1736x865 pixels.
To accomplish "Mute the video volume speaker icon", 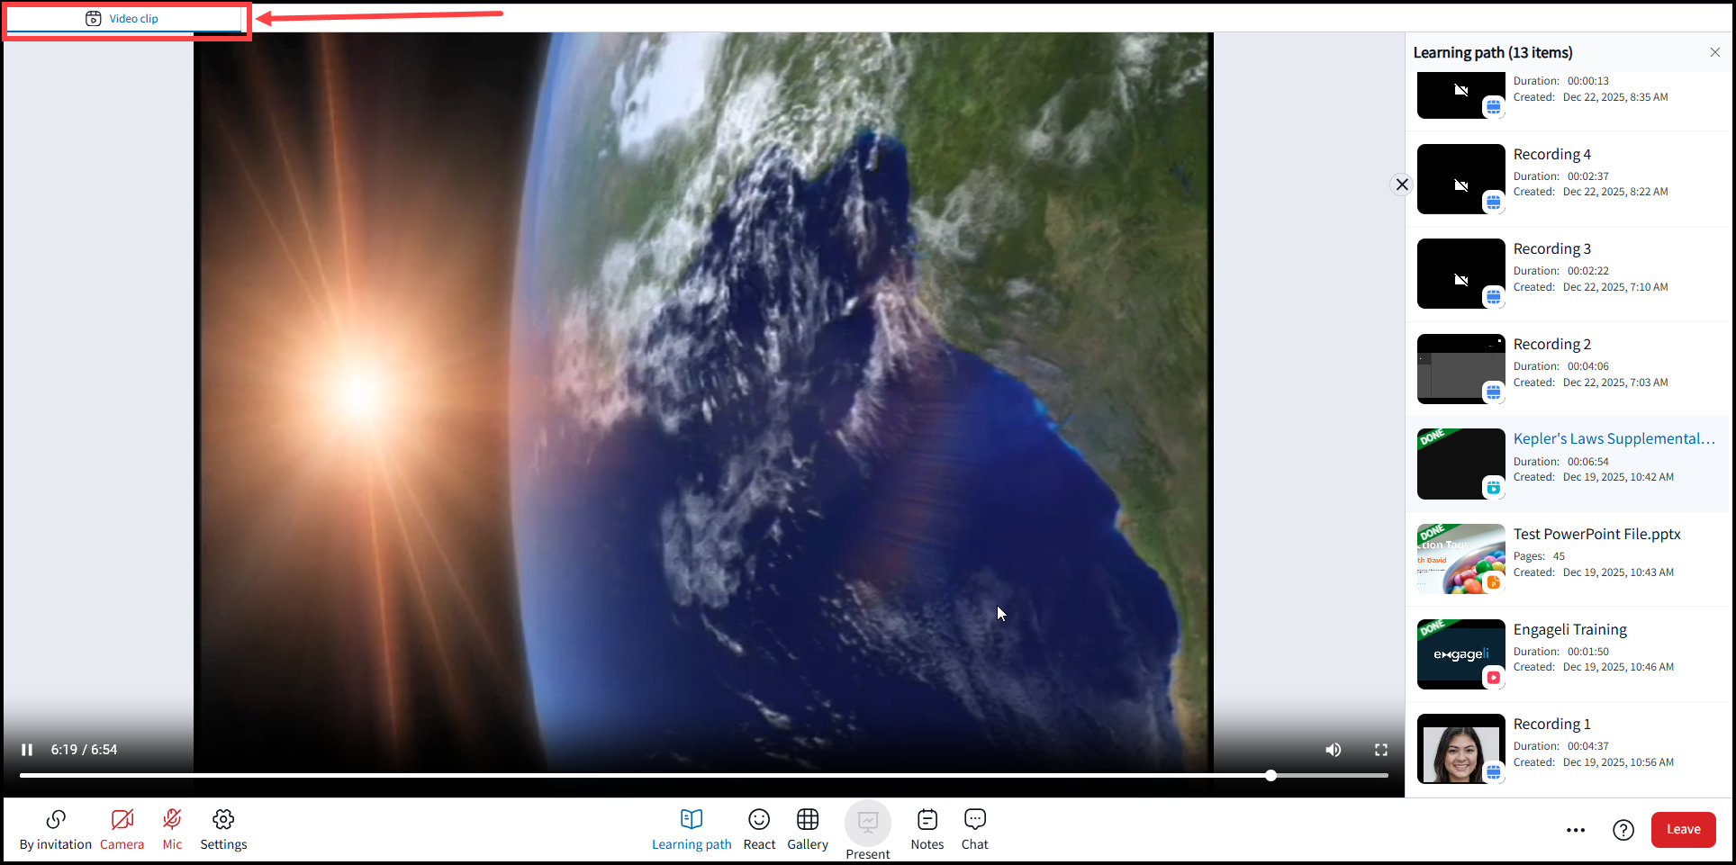I will [x=1333, y=750].
